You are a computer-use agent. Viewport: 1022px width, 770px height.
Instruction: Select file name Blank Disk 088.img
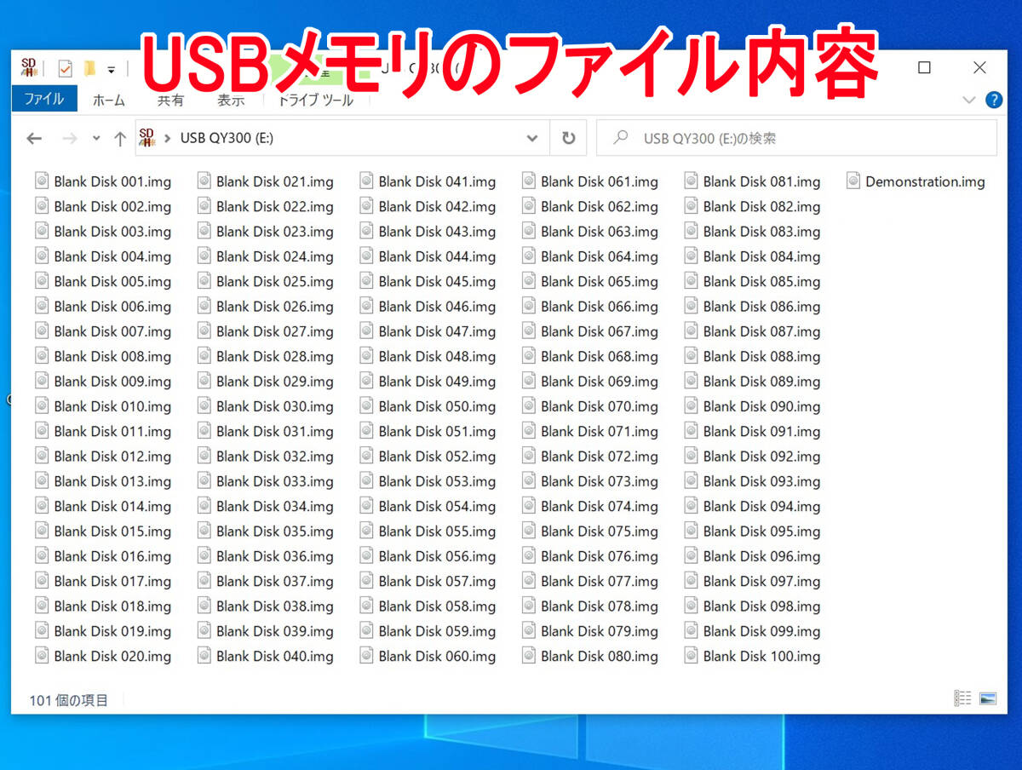point(762,356)
